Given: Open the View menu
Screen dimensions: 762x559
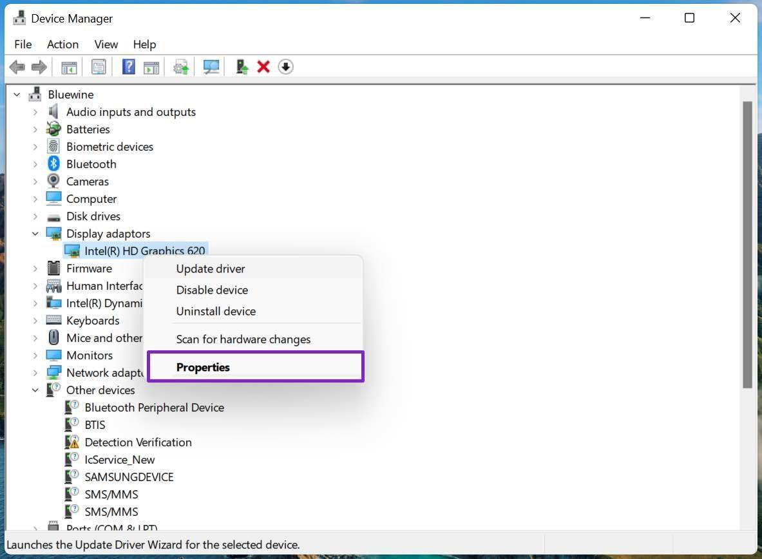Looking at the screenshot, I should coord(106,44).
